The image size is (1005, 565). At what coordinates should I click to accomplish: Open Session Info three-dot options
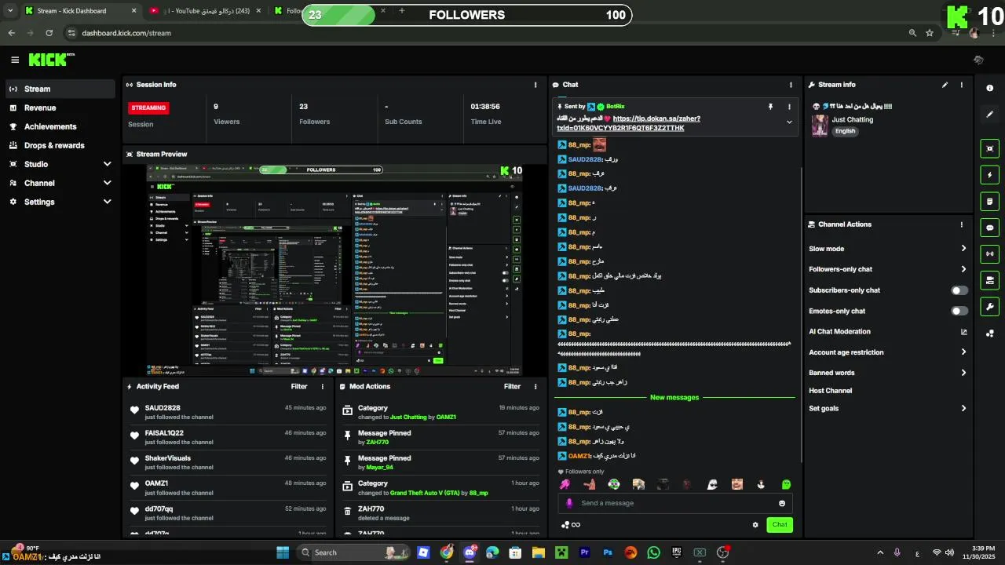coord(535,85)
